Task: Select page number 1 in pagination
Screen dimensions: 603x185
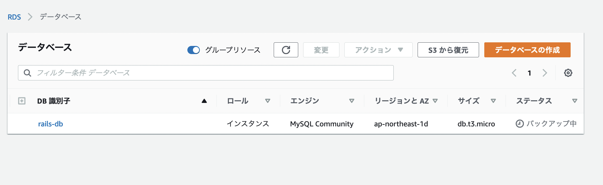Action: tap(529, 73)
